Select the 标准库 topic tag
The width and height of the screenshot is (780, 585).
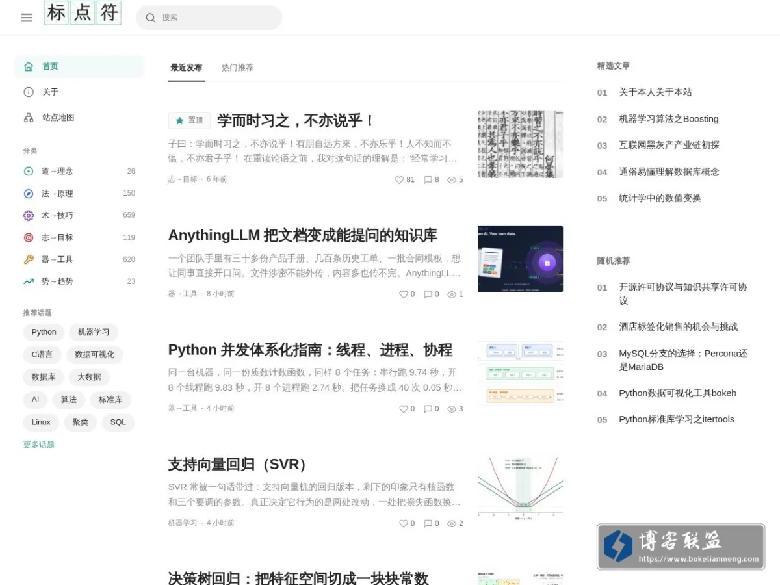[x=110, y=400]
